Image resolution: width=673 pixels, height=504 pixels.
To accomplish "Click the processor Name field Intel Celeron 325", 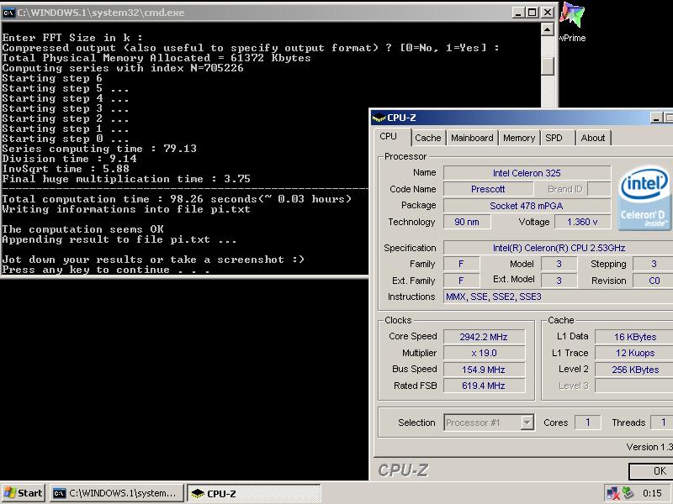I will [x=527, y=173].
